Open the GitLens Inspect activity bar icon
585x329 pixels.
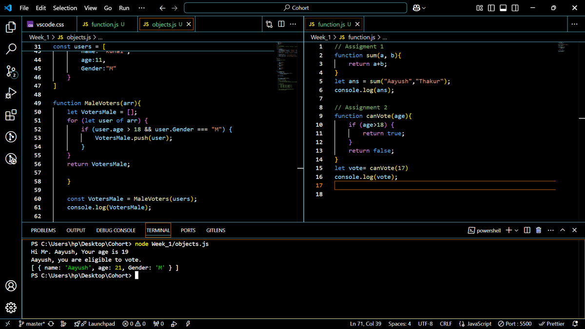pyautogui.click(x=11, y=159)
